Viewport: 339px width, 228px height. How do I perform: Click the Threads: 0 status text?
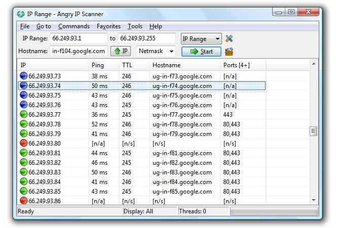(193, 211)
